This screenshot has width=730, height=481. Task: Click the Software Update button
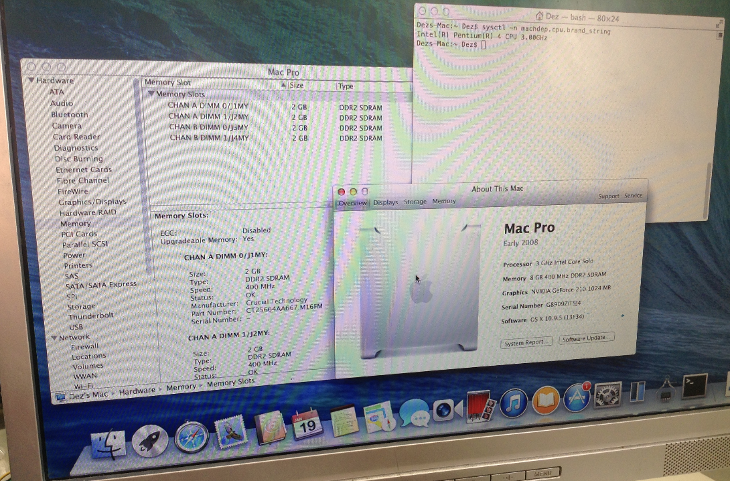tap(586, 338)
